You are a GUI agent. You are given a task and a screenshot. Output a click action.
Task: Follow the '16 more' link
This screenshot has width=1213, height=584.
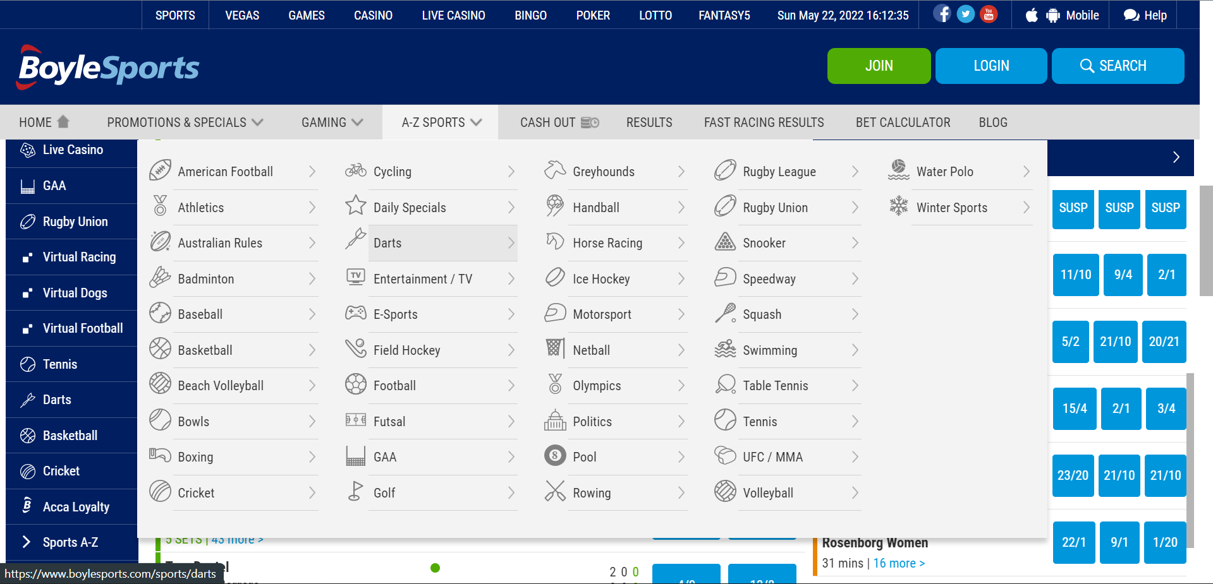[898, 563]
